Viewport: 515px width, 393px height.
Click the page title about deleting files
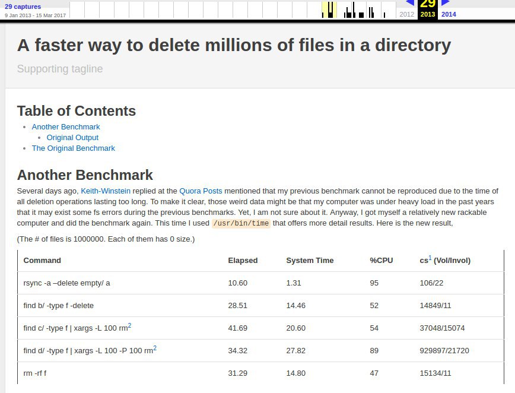tap(234, 45)
